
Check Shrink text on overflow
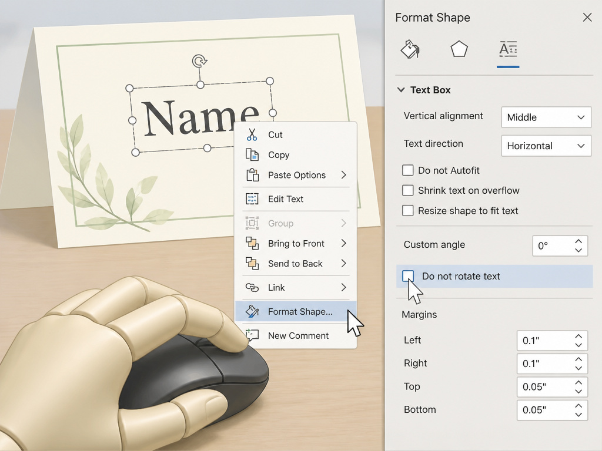pyautogui.click(x=408, y=190)
